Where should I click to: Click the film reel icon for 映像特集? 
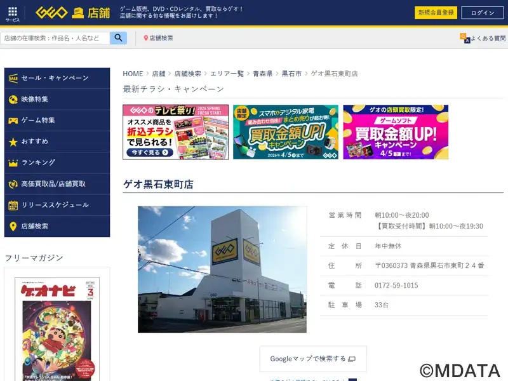[13, 100]
